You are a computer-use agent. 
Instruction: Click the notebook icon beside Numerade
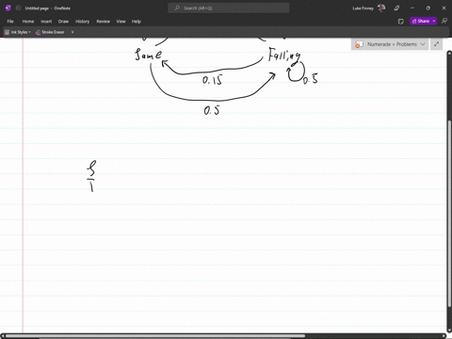point(359,44)
